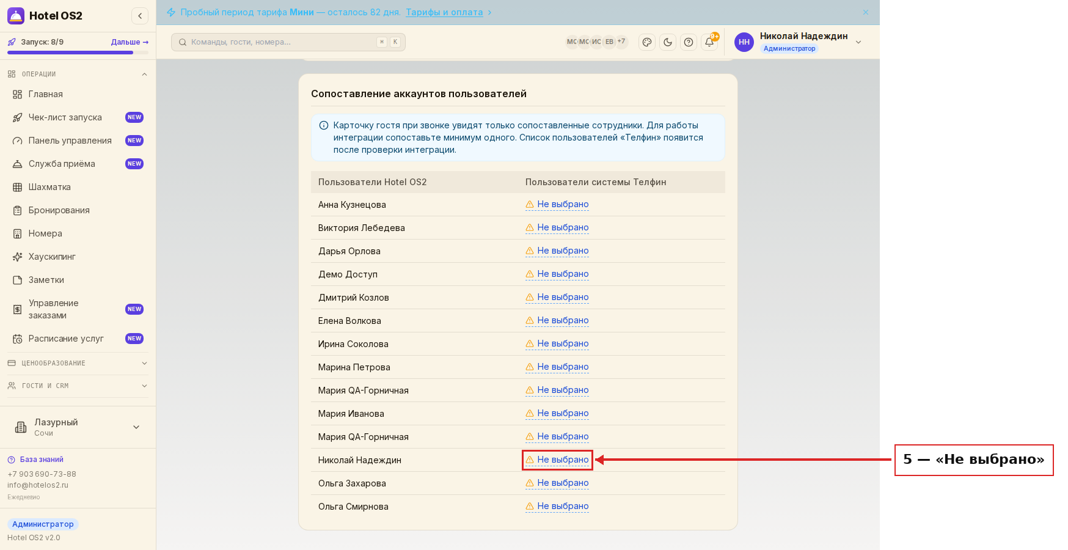
Task: Expand the ГОСТИ И CRM section
Action: [78, 386]
